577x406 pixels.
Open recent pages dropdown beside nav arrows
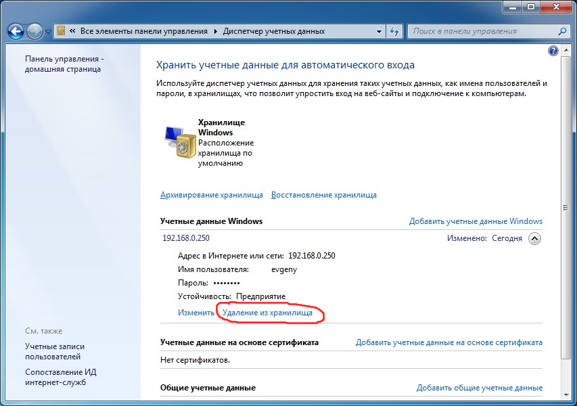[48, 32]
